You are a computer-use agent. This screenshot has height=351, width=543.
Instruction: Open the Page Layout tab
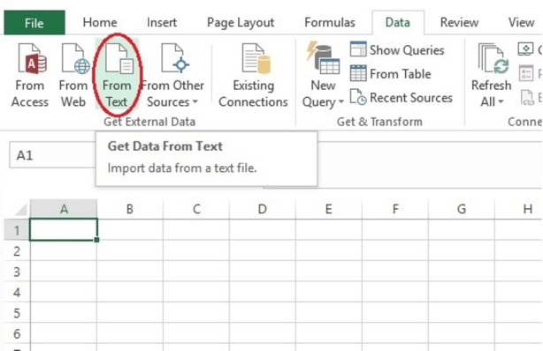[x=241, y=23]
